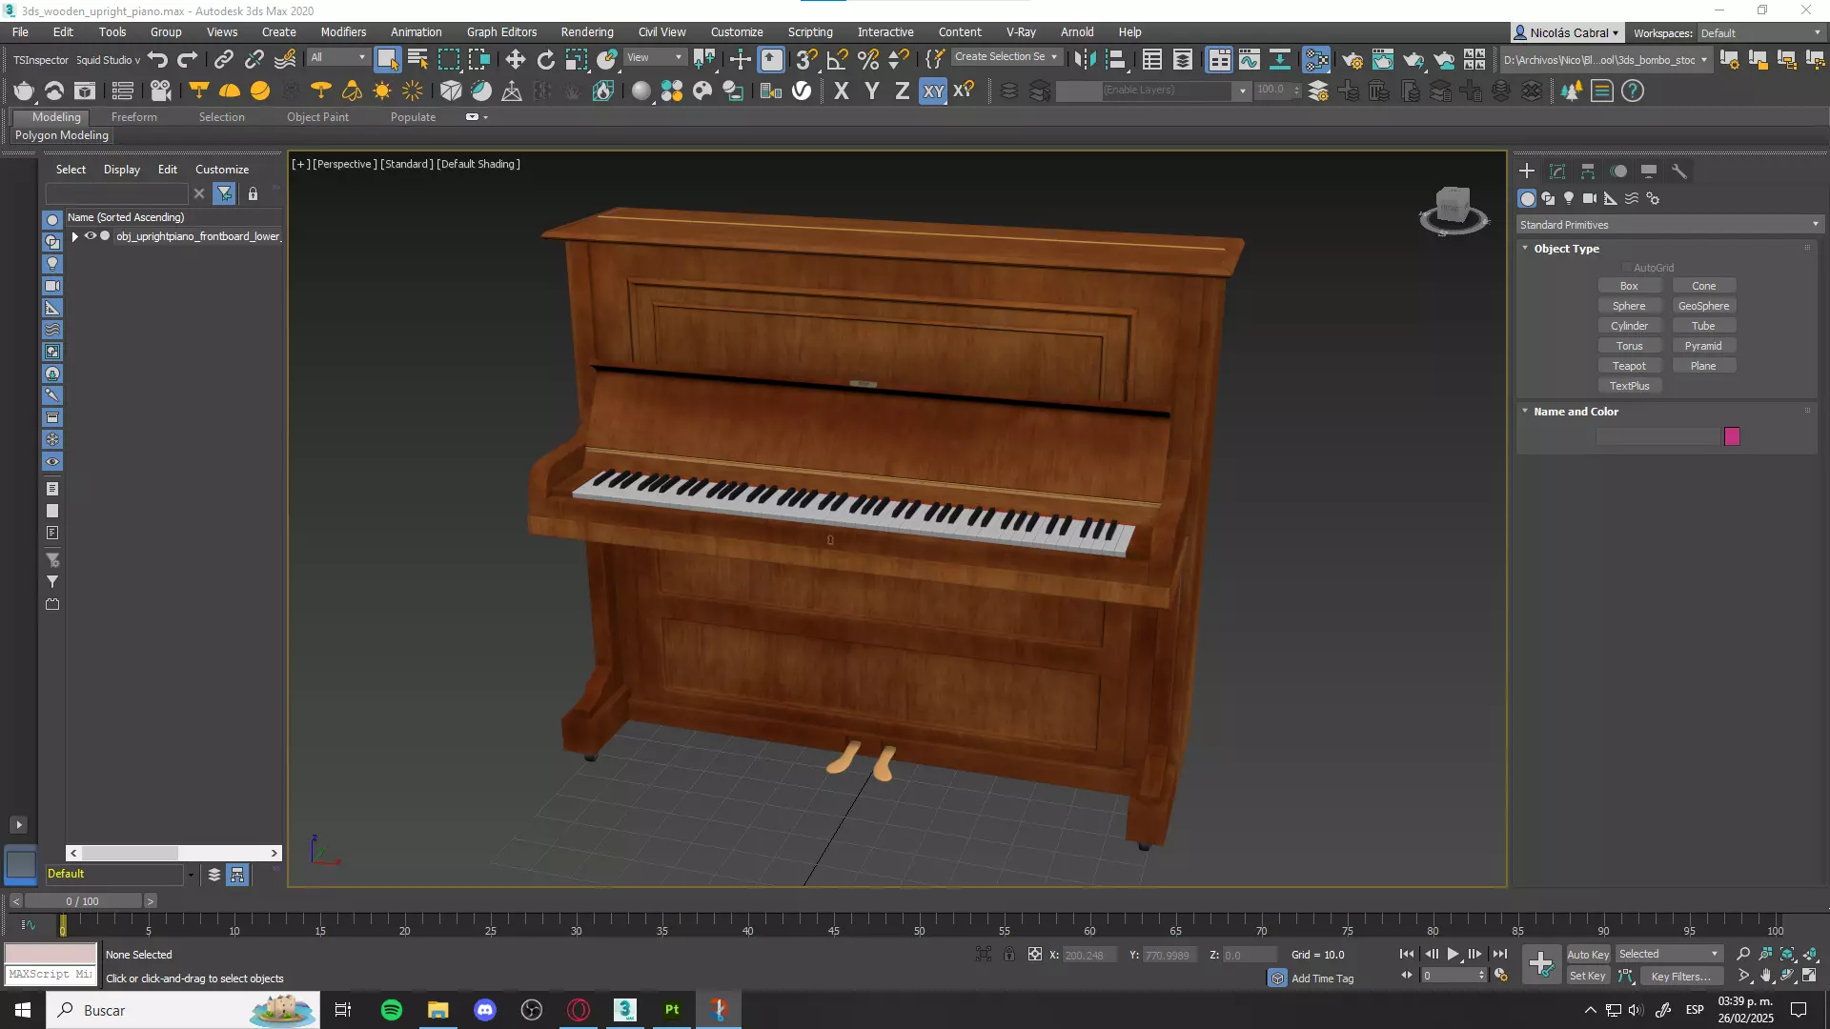Image resolution: width=1830 pixels, height=1029 pixels.
Task: Click the Mirror tool icon
Action: coord(1085,60)
